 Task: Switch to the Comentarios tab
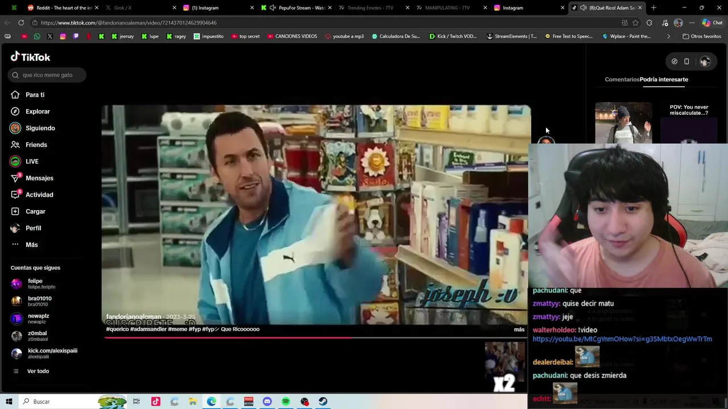coord(622,80)
